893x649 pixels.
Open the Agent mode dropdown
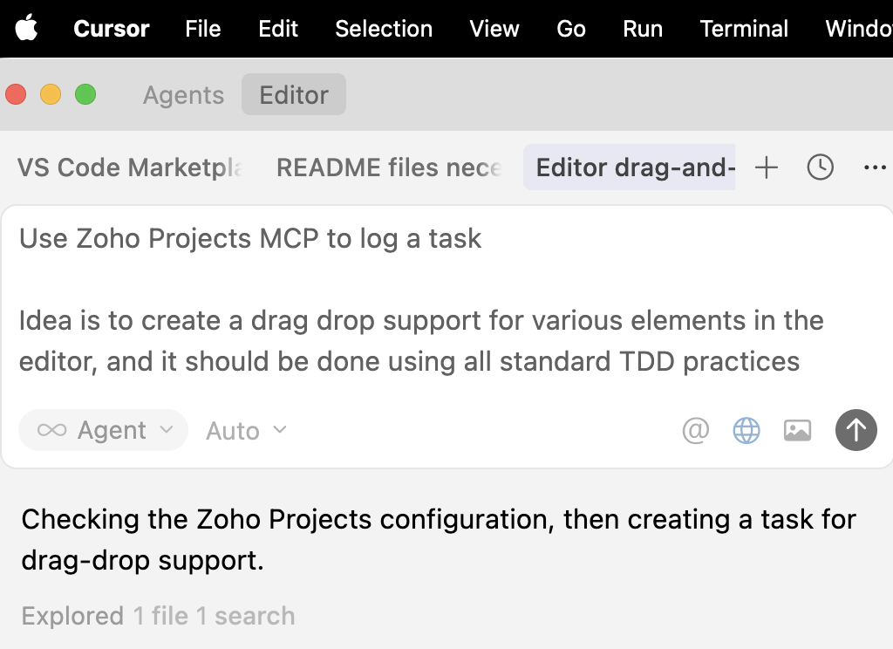[104, 430]
